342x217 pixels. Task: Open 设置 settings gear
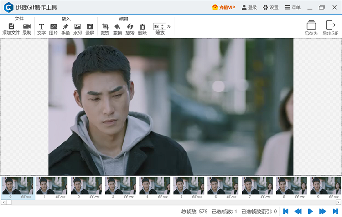(x=271, y=7)
